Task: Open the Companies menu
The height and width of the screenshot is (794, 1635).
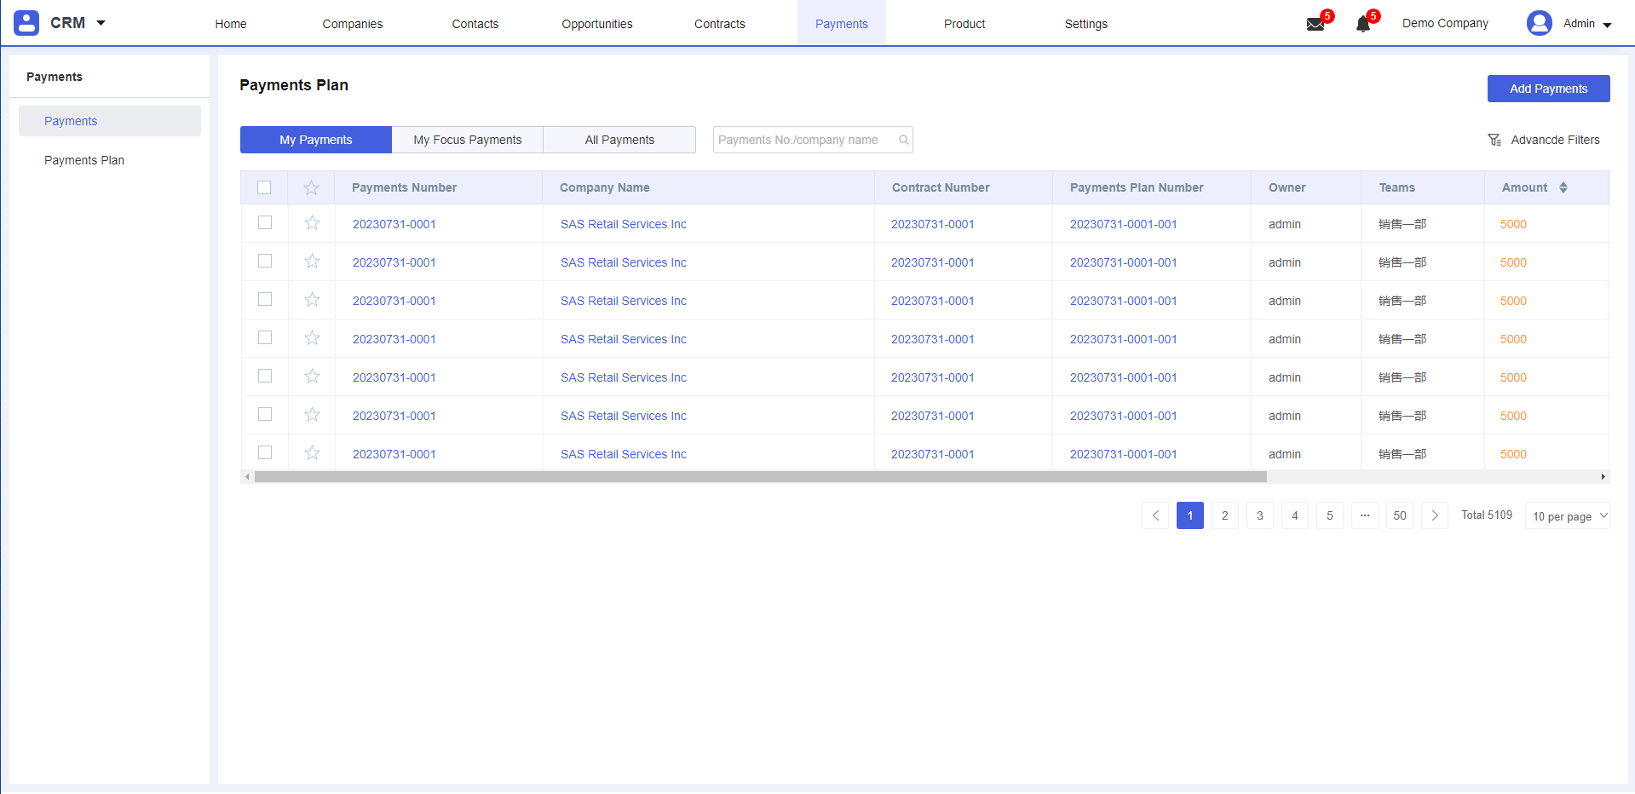Action: click(x=353, y=24)
